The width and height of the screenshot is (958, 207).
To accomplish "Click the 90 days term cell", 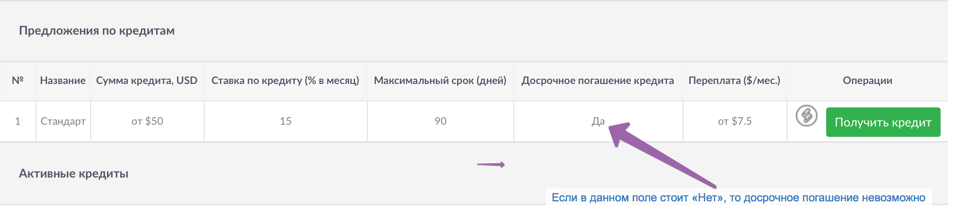I will [x=440, y=121].
